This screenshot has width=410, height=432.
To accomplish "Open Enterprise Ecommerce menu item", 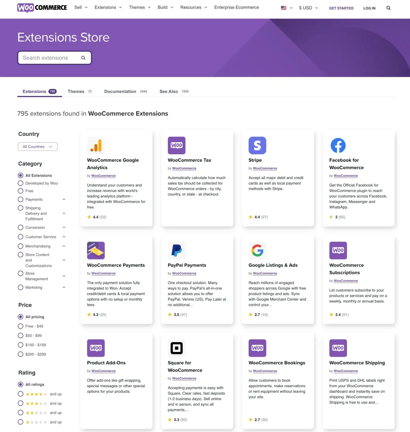I will (236, 7).
